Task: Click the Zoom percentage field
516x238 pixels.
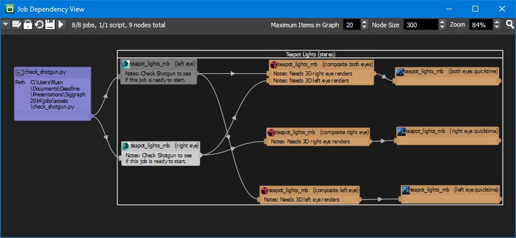Action: 481,24
